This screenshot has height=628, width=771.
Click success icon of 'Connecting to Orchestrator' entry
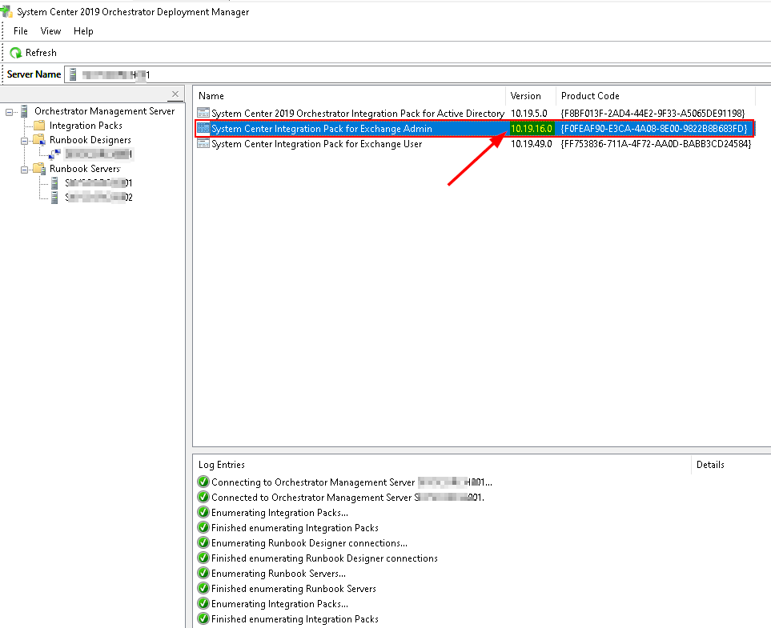[203, 482]
